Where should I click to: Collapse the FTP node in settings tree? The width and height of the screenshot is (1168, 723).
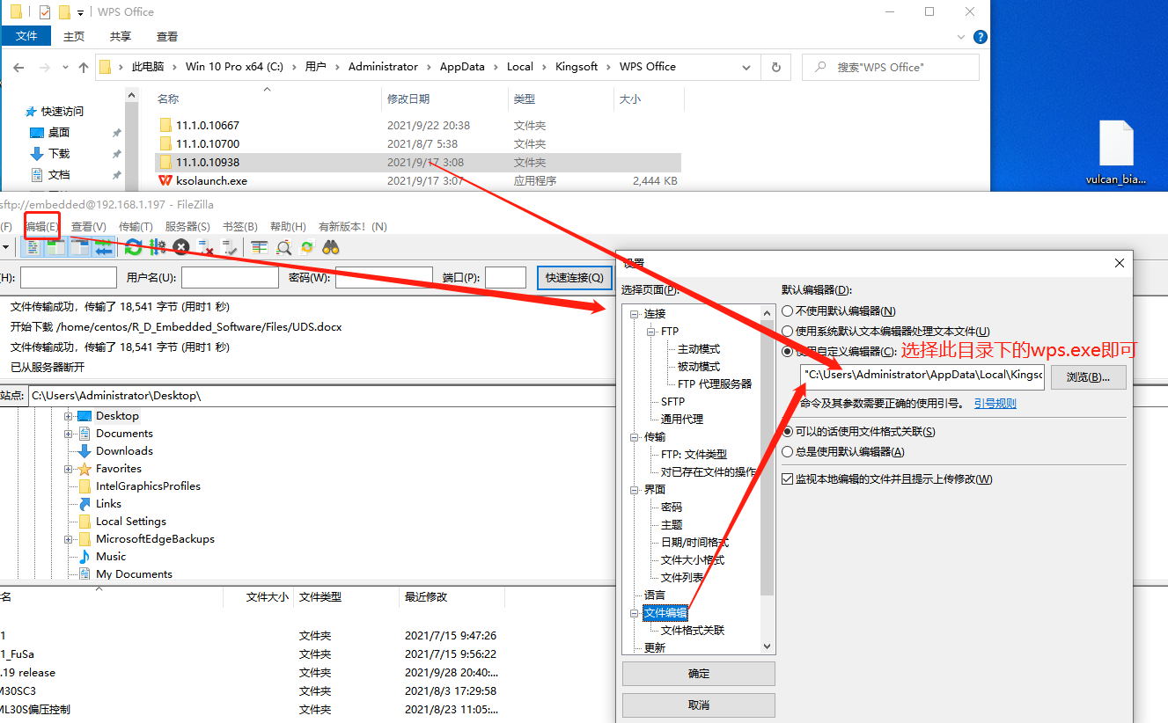[652, 332]
